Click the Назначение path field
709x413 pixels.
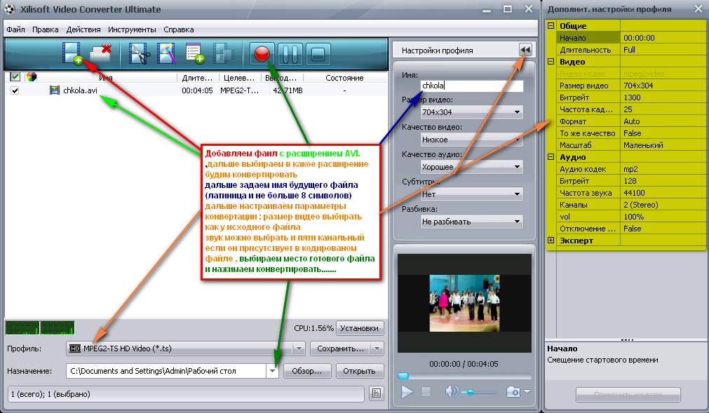click(166, 371)
